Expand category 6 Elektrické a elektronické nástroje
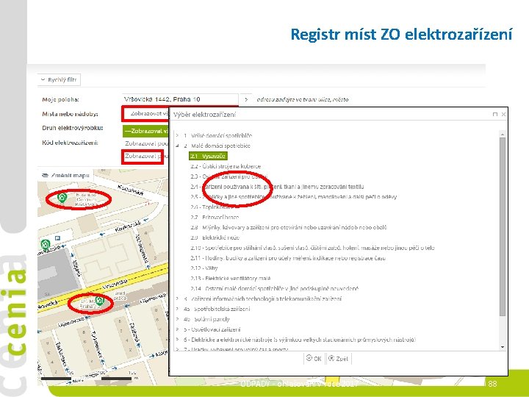The width and height of the screenshot is (529, 397). (x=177, y=340)
